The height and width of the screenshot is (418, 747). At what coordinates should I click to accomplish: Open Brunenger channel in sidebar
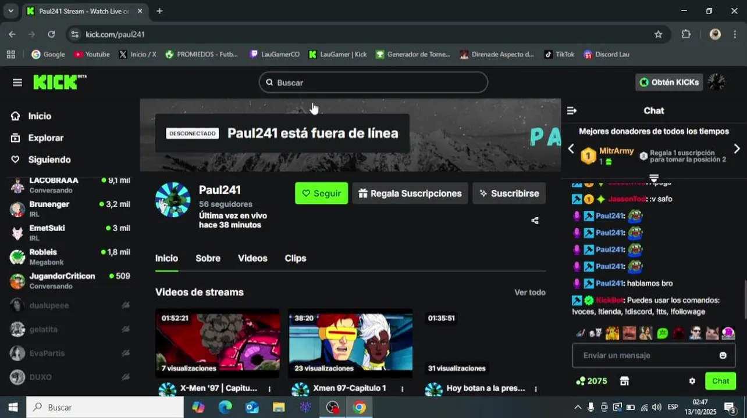70,208
